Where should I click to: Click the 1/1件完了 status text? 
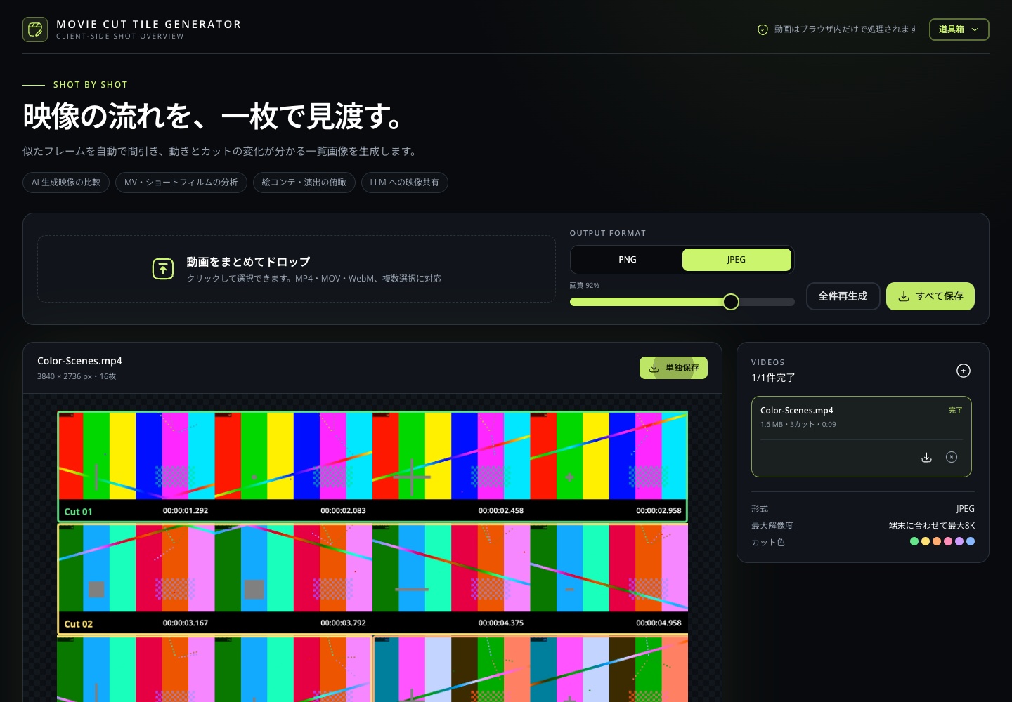(x=773, y=378)
